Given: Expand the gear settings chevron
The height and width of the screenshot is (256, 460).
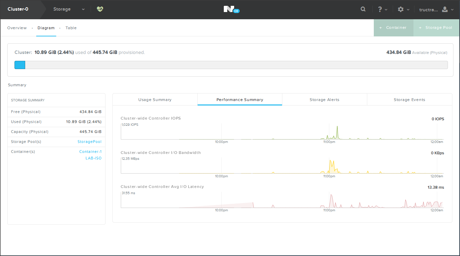Looking at the screenshot, I should [408, 10].
